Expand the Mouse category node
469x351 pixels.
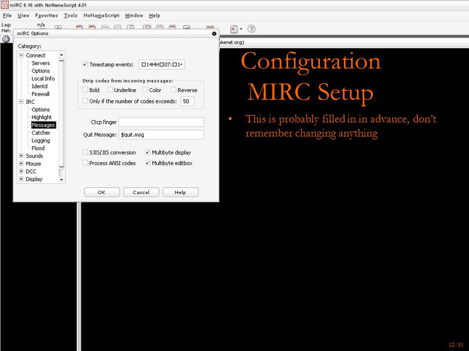tap(21, 164)
